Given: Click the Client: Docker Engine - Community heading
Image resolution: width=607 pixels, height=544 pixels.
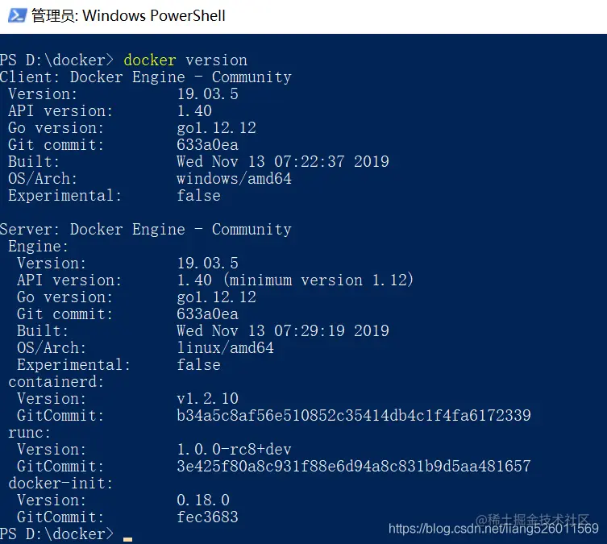Looking at the screenshot, I should click(146, 77).
